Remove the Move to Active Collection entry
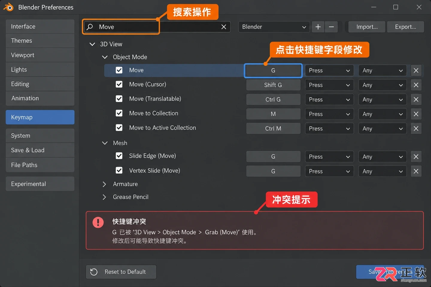431x287 pixels. [416, 129]
